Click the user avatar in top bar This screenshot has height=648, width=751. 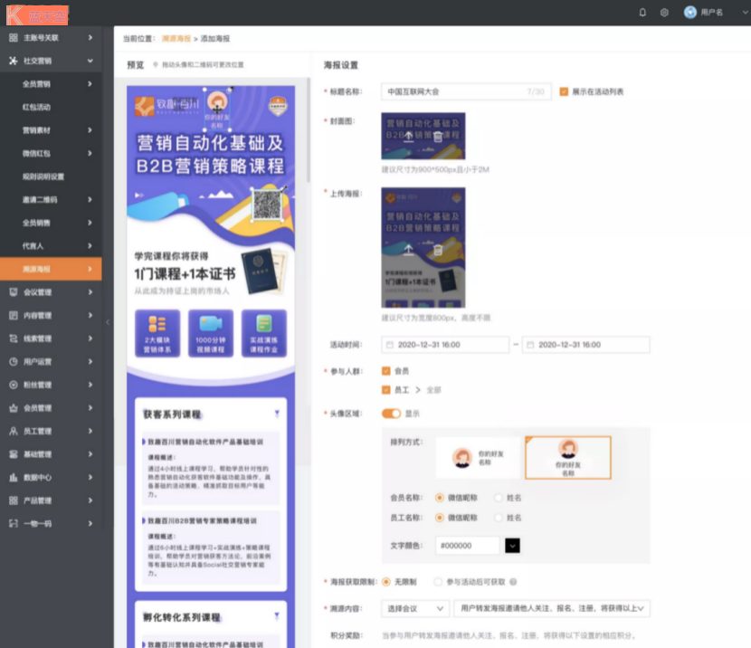(x=689, y=12)
